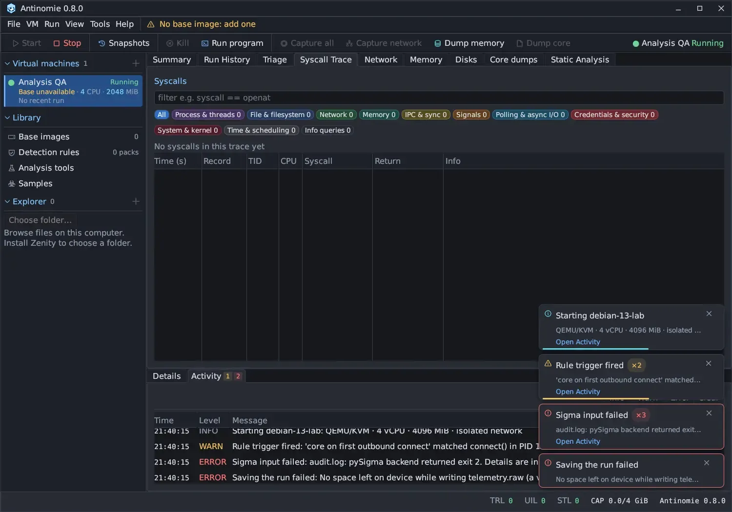
Task: Stop the running virtual machine
Action: [67, 43]
